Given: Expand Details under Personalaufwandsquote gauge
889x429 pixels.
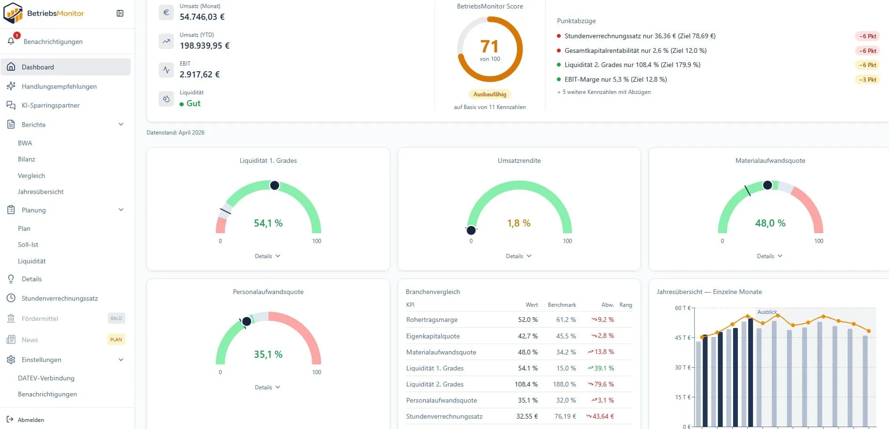Looking at the screenshot, I should (267, 387).
